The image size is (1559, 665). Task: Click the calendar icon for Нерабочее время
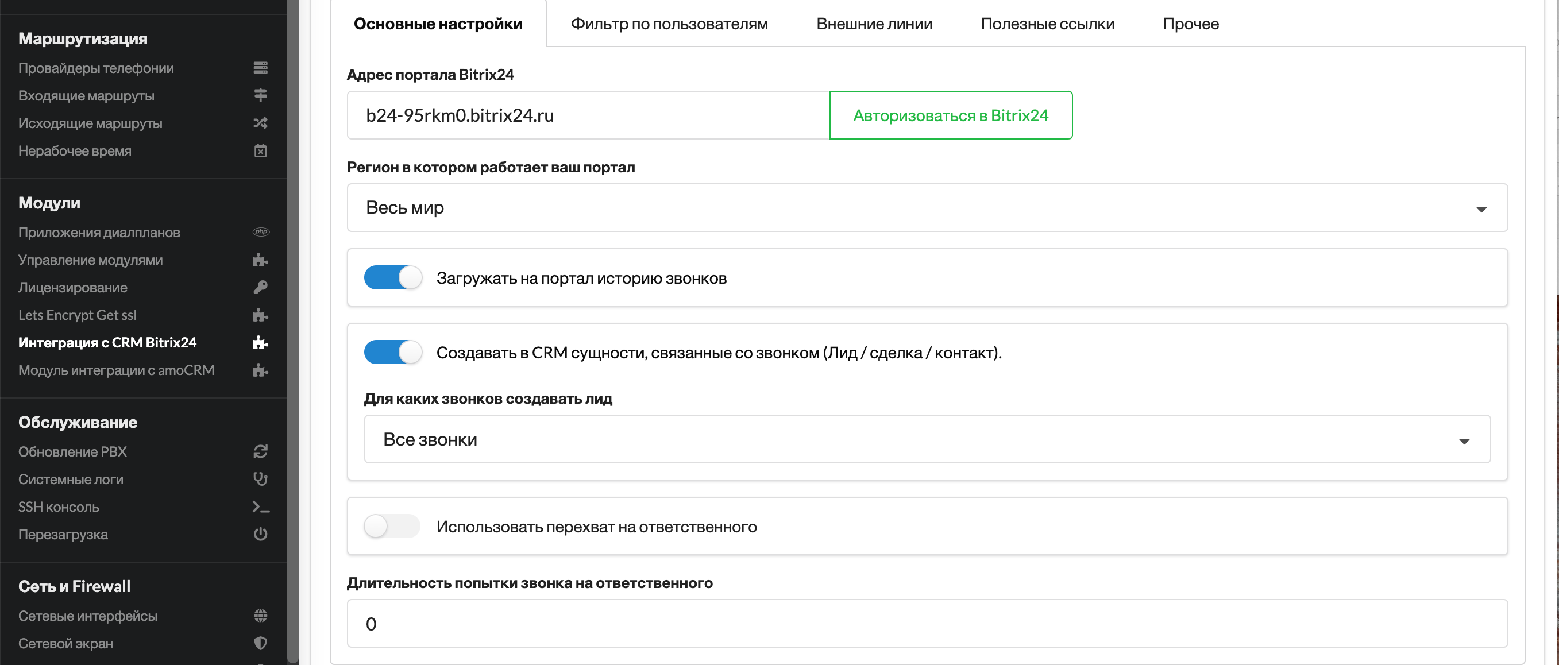point(260,150)
